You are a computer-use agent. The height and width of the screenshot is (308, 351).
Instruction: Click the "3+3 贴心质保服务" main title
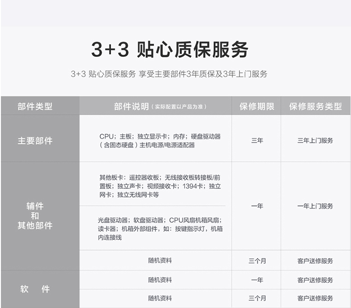pos(170,49)
